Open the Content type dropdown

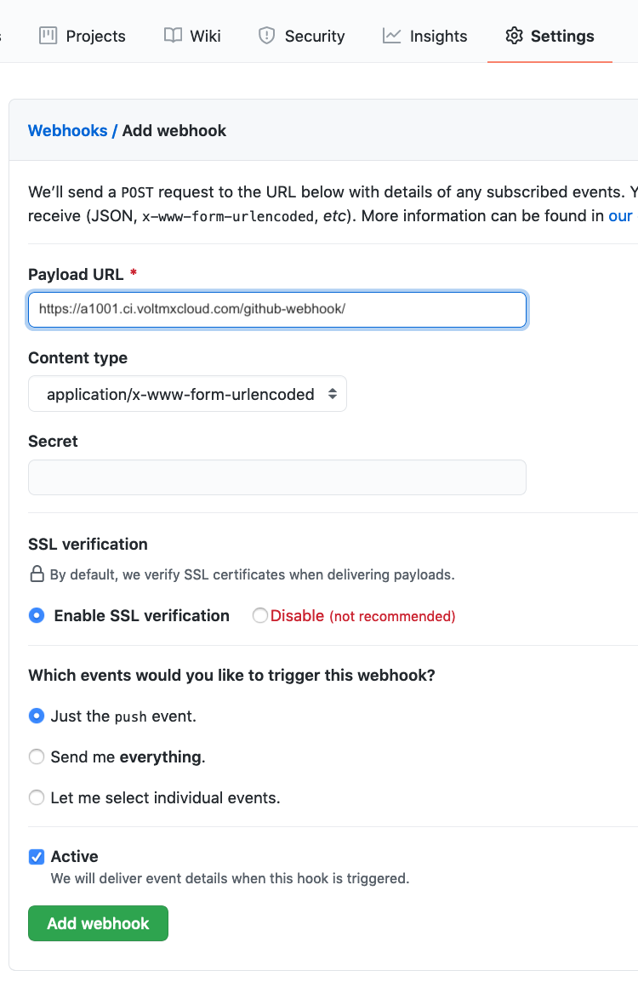pyautogui.click(x=187, y=394)
